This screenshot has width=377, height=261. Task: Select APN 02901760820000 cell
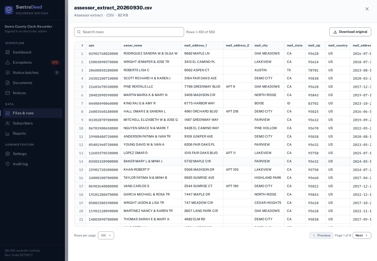(103, 54)
